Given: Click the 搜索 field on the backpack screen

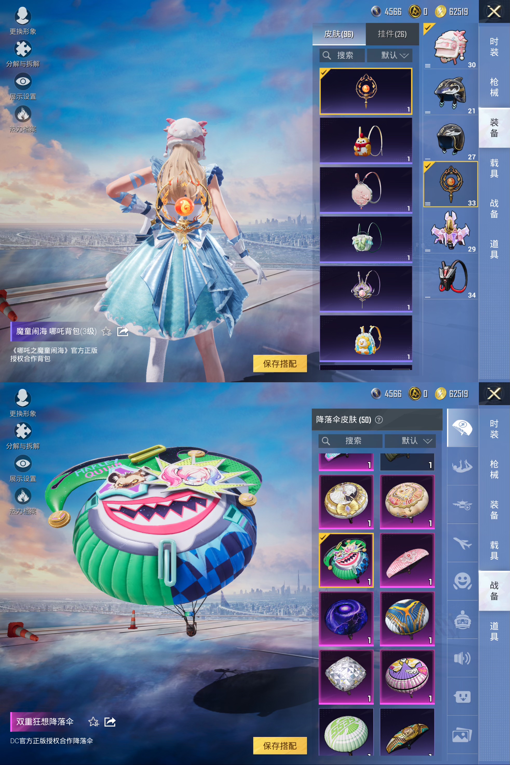Looking at the screenshot, I should point(342,55).
